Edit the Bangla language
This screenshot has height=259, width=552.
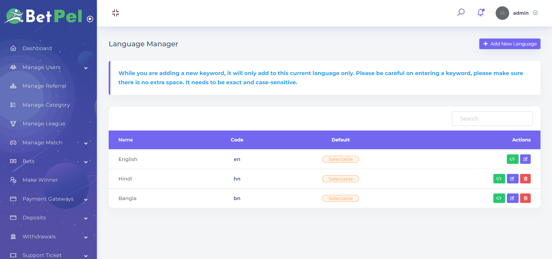coord(512,198)
